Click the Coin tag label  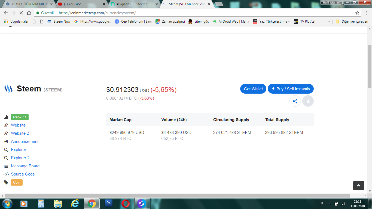coord(17,182)
